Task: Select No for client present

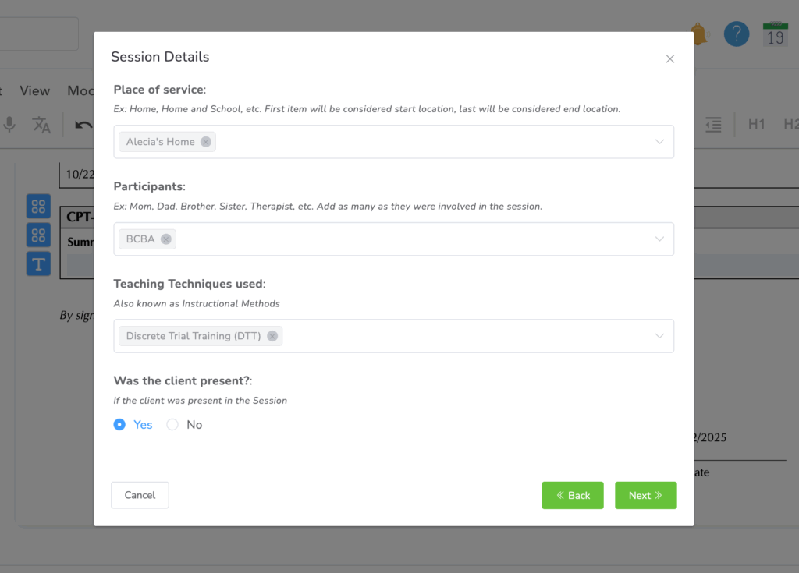Action: [x=172, y=425]
